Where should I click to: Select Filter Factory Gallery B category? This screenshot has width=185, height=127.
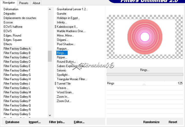(17, 53)
